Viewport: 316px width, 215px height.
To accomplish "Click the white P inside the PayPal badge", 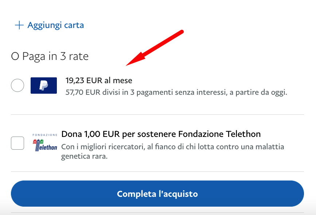I will 43,85.
